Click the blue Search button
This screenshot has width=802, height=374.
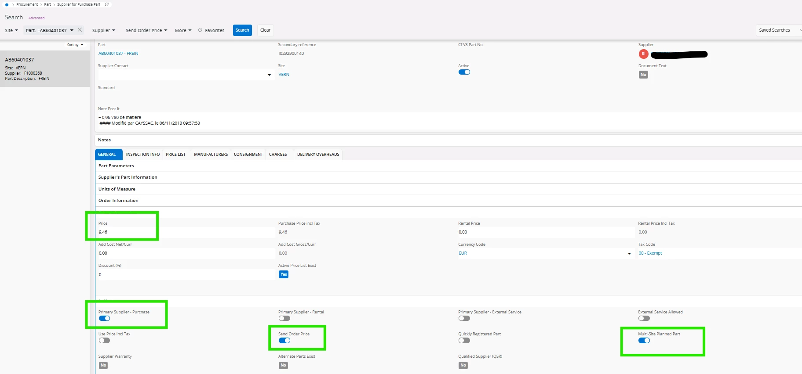click(242, 30)
